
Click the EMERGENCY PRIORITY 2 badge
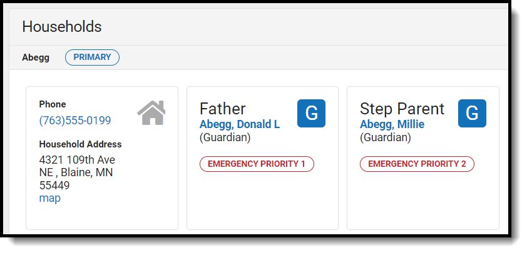417,164
